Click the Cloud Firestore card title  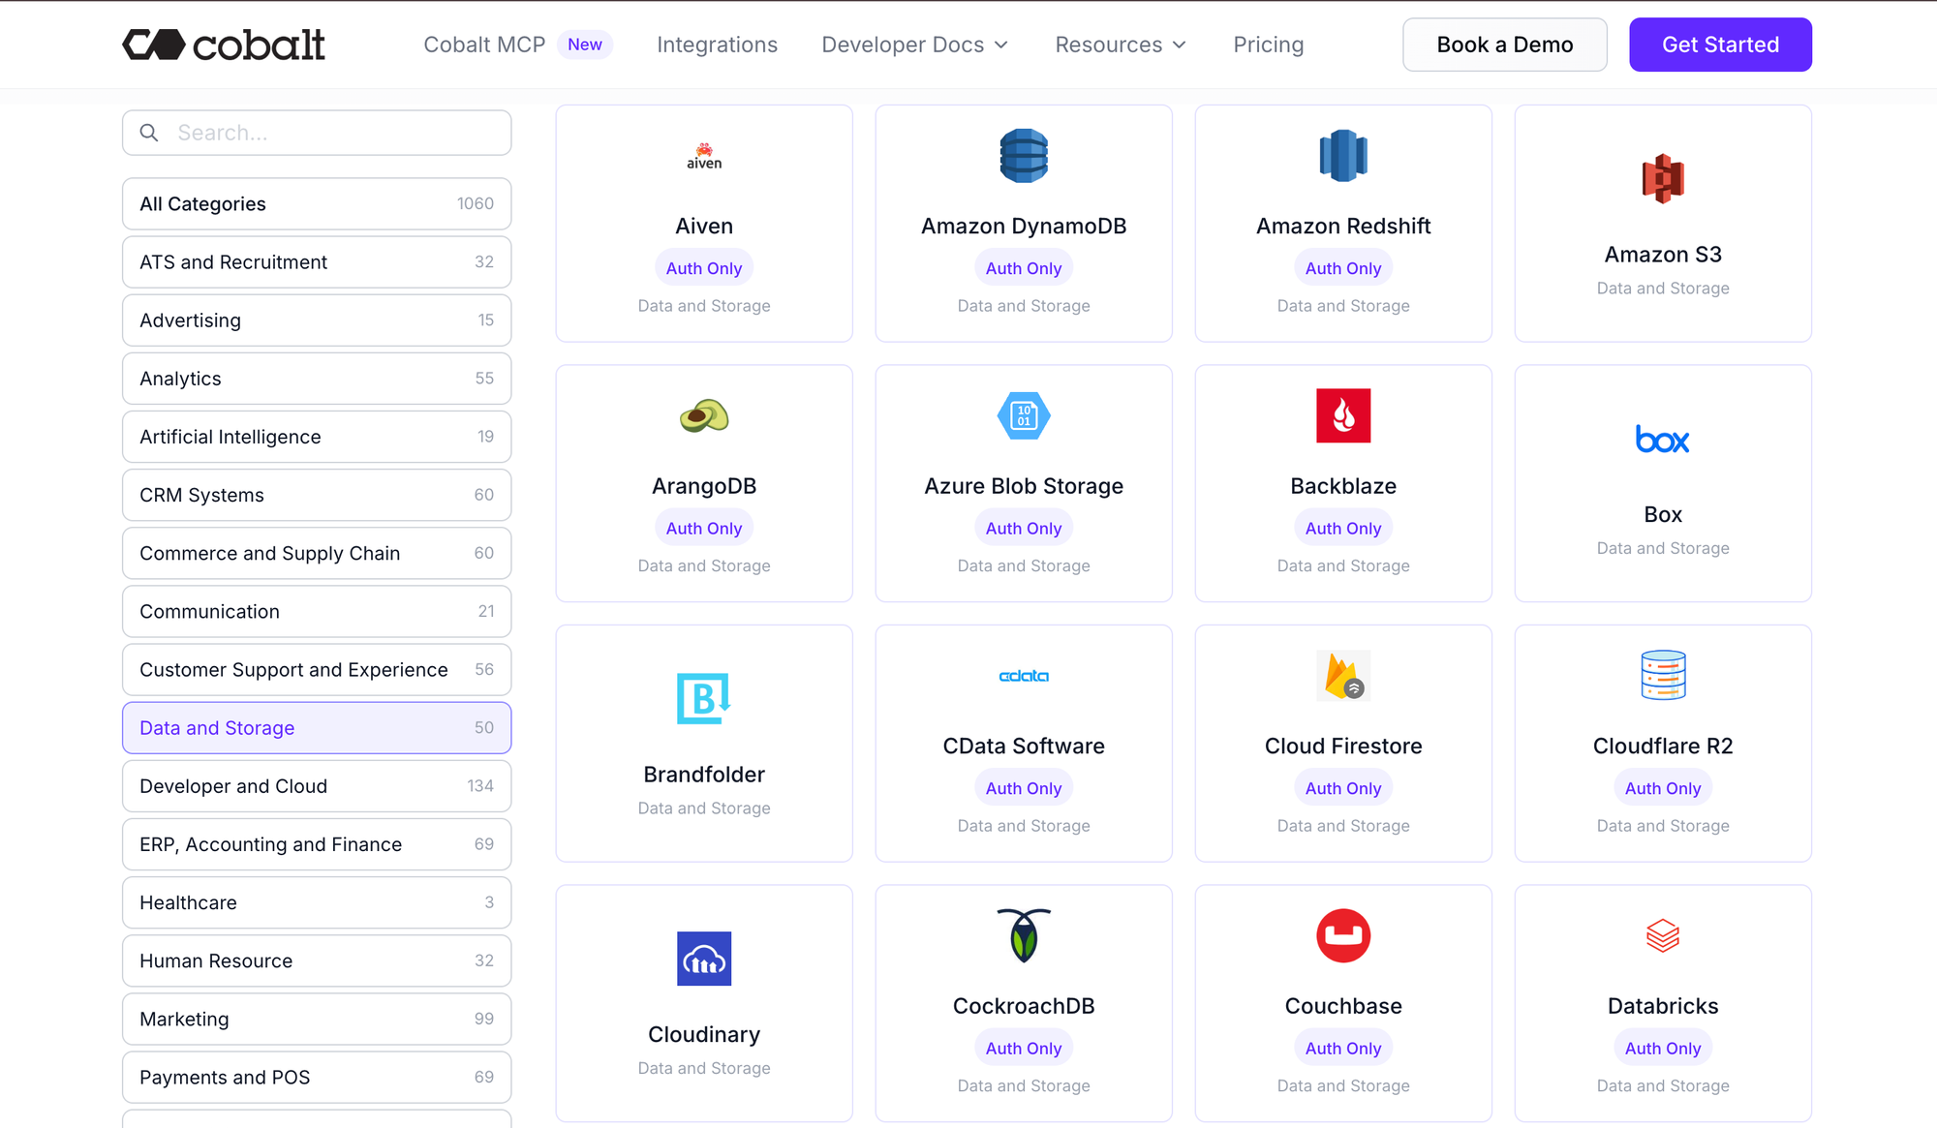pos(1343,746)
